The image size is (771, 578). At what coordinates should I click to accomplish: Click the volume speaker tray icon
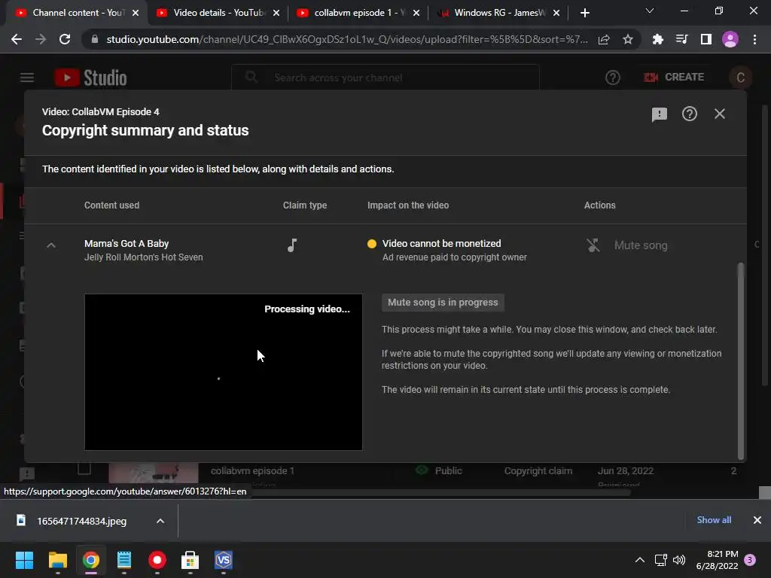679,560
